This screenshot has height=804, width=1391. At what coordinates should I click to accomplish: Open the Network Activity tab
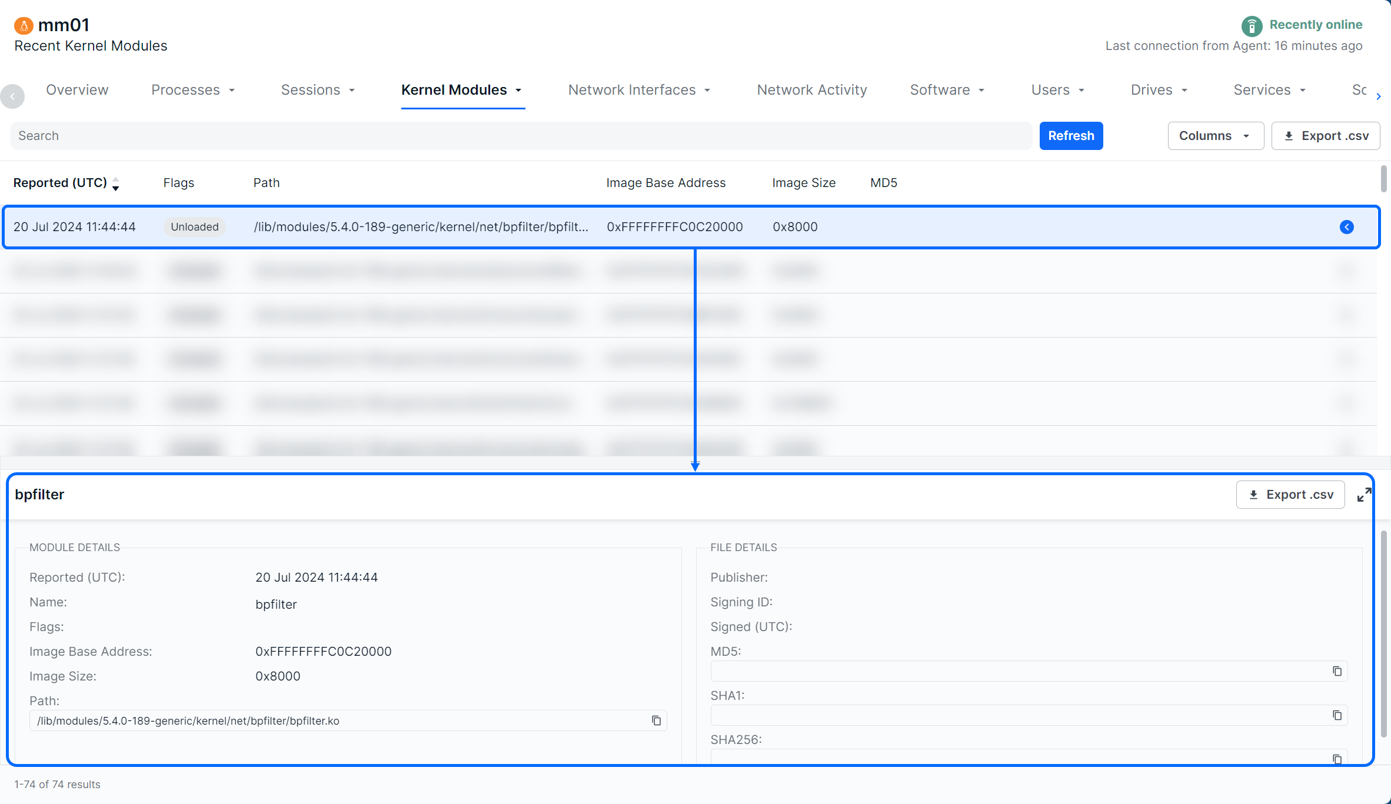click(x=811, y=90)
